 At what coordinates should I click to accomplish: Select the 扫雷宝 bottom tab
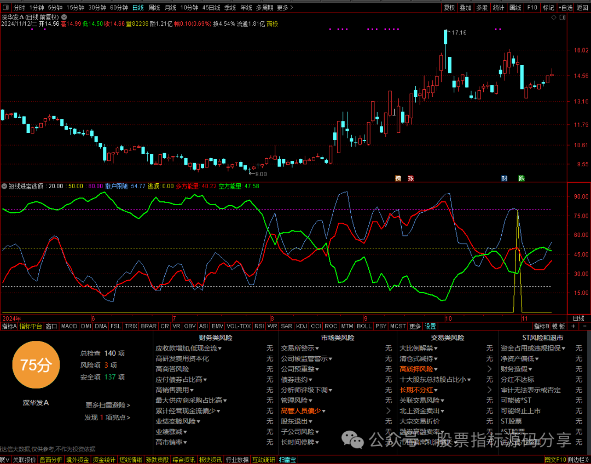288,460
